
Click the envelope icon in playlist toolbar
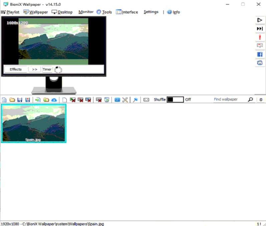click(146, 100)
